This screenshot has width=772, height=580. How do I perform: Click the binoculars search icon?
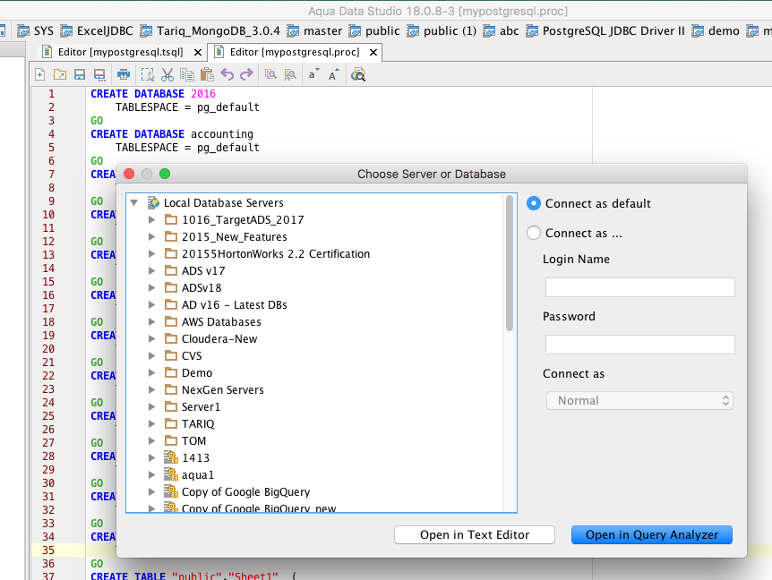[x=358, y=75]
